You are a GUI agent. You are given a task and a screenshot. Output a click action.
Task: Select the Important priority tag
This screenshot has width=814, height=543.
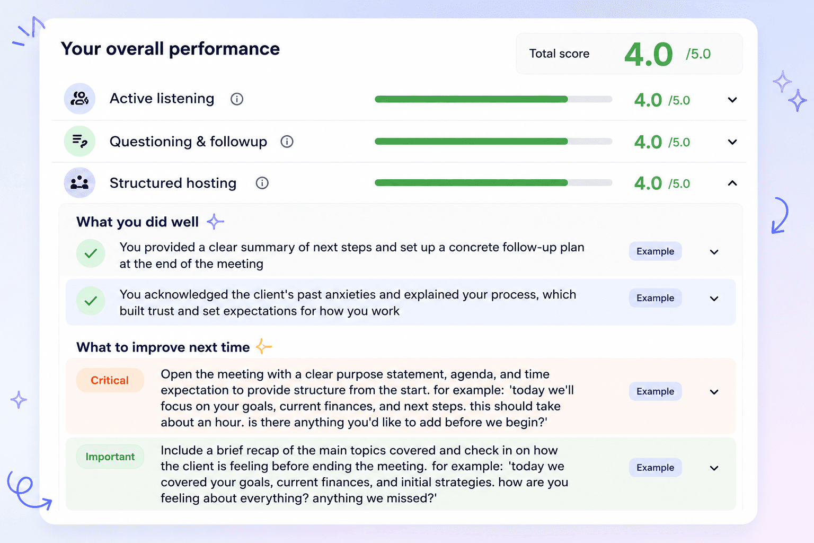point(110,457)
